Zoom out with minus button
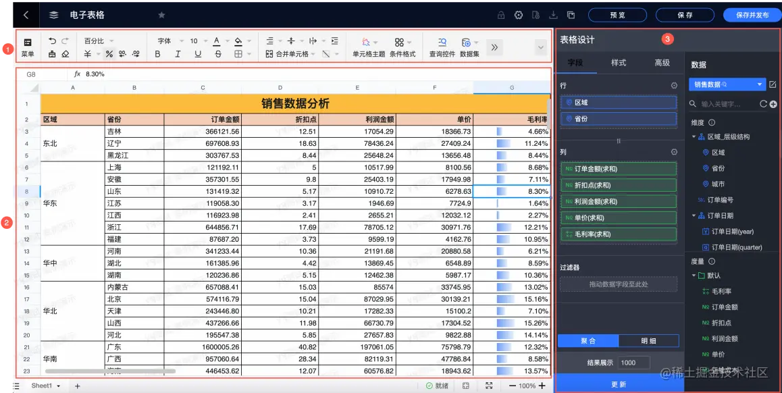Image resolution: width=782 pixels, height=393 pixels. pyautogui.click(x=512, y=386)
